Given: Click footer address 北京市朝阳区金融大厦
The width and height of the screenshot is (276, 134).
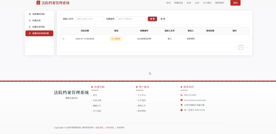Looking at the screenshot, I should (x=194, y=105).
